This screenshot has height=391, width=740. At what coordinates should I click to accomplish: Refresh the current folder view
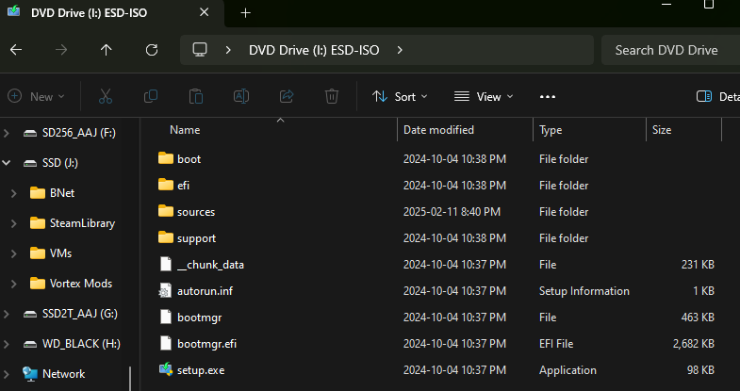coord(152,50)
